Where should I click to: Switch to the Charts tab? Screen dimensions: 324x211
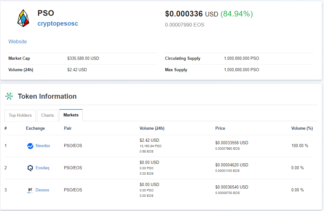click(x=48, y=115)
